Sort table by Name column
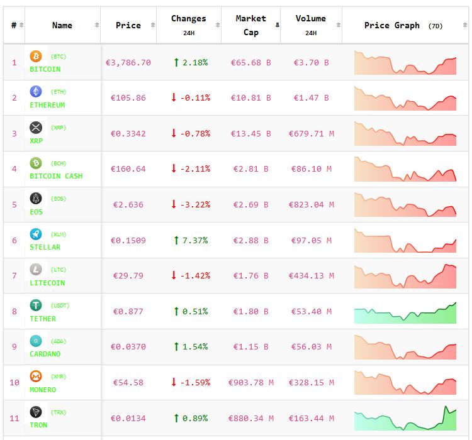The height and width of the screenshot is (440, 472). click(62, 25)
